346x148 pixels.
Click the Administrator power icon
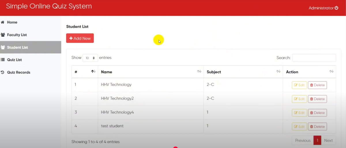(336, 8)
